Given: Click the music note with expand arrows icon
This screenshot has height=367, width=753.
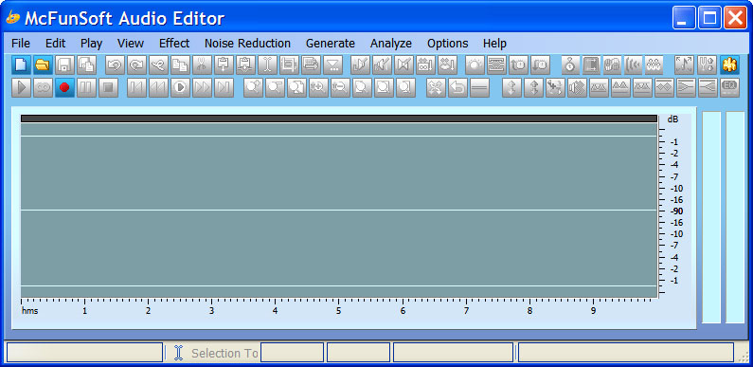Looking at the screenshot, I should click(684, 64).
